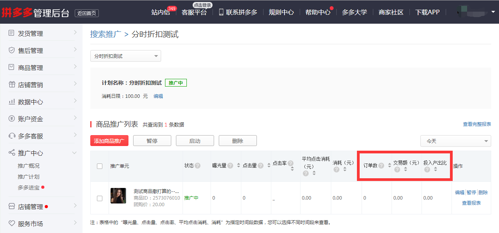Click the phone icon beside 联系拼多多

(x=221, y=12)
